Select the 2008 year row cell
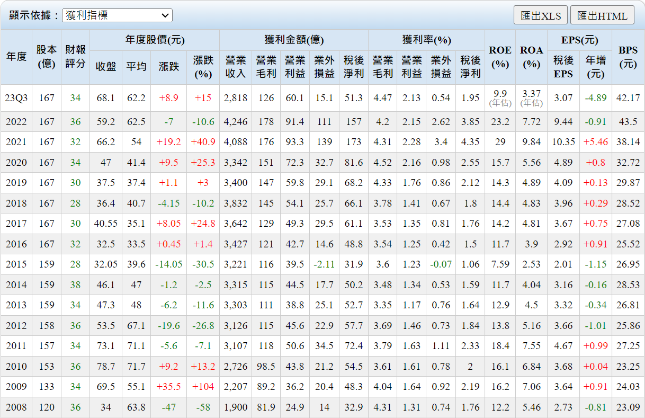This screenshot has width=645, height=418. pyautogui.click(x=16, y=407)
